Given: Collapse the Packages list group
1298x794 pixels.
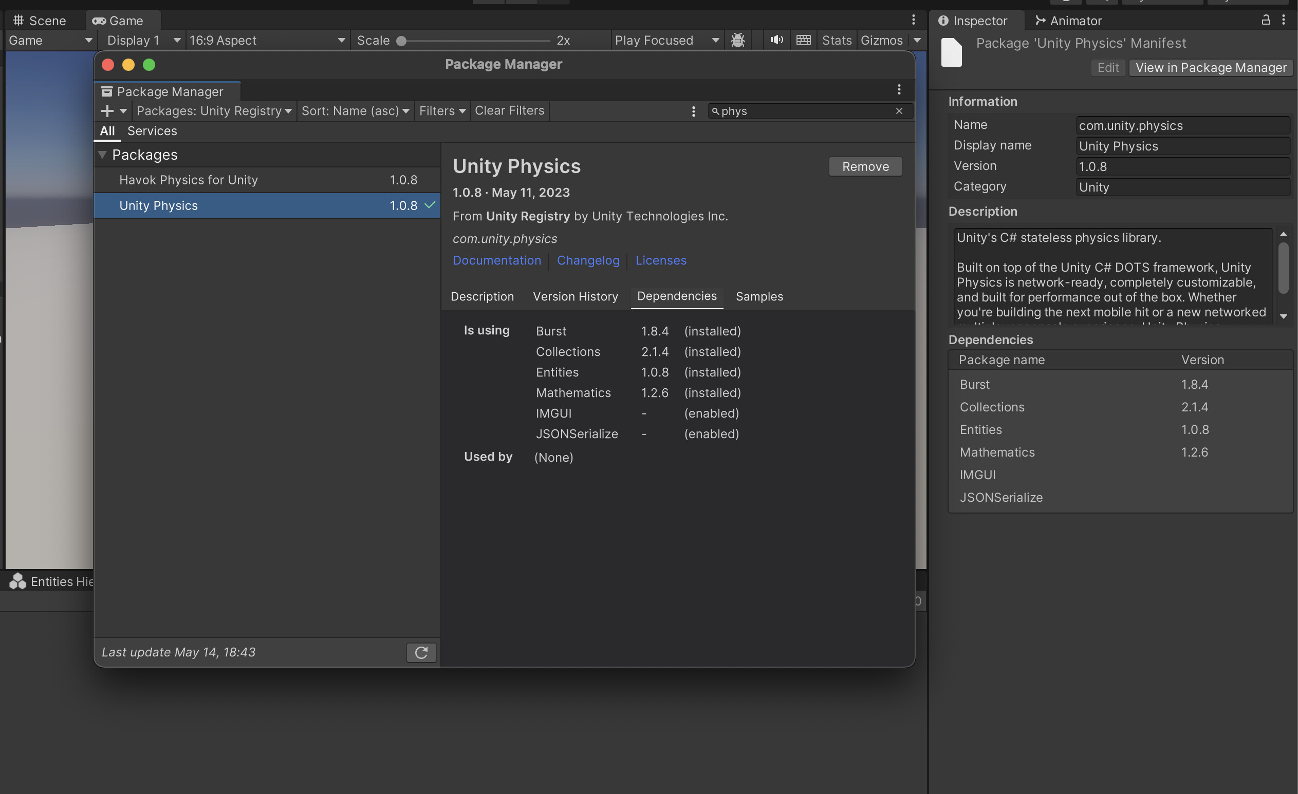Looking at the screenshot, I should point(102,155).
